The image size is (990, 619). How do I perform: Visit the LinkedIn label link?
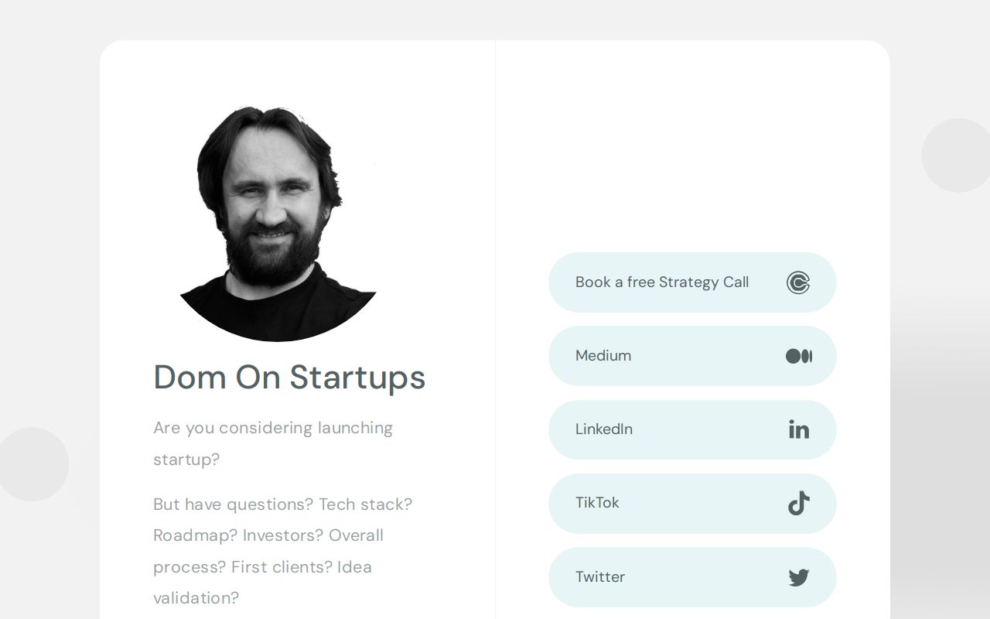[x=604, y=429]
